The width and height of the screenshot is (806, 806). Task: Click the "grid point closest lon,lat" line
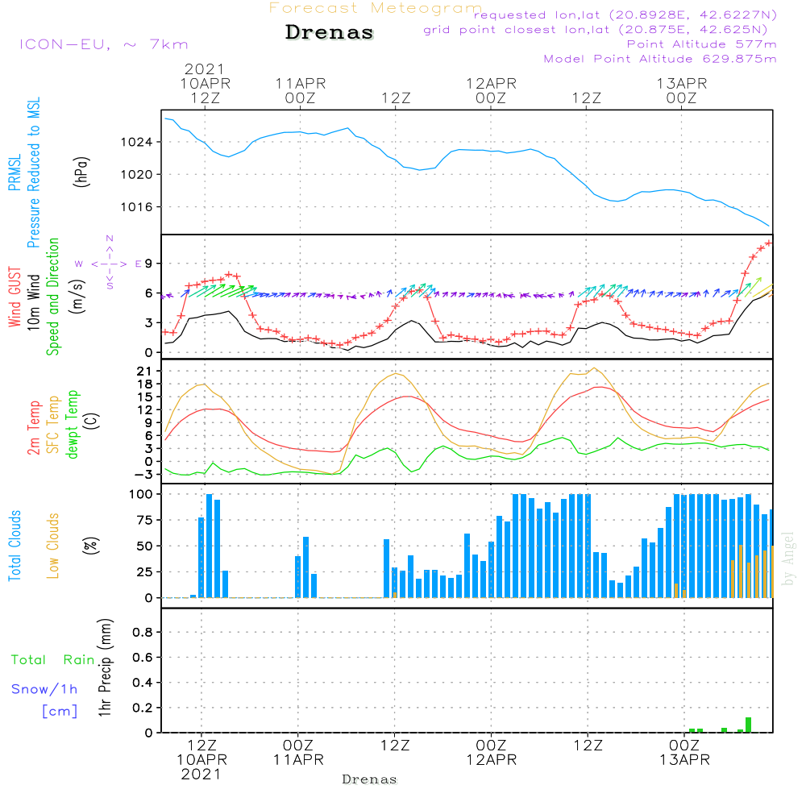(x=596, y=30)
